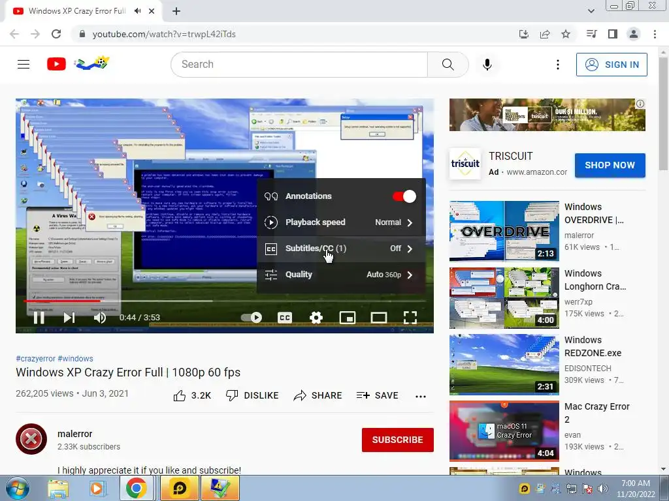Click the magnifier search button
Image resolution: width=669 pixels, height=501 pixels.
point(448,65)
